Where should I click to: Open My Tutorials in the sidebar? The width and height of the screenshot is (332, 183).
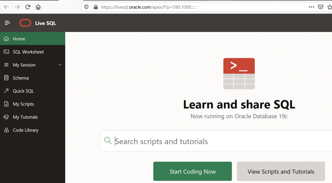pos(33,117)
